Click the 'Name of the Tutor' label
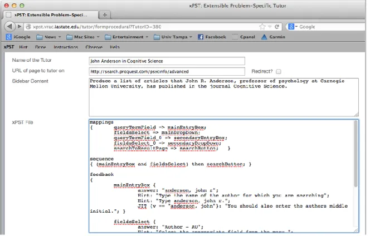The image size is (370, 236). coord(32,60)
